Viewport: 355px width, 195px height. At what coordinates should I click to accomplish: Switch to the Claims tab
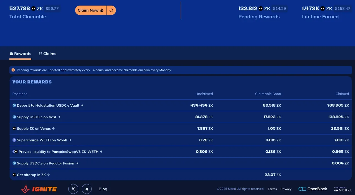click(x=47, y=54)
